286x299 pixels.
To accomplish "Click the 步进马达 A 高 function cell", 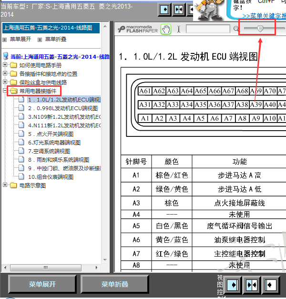I will point(239,175).
